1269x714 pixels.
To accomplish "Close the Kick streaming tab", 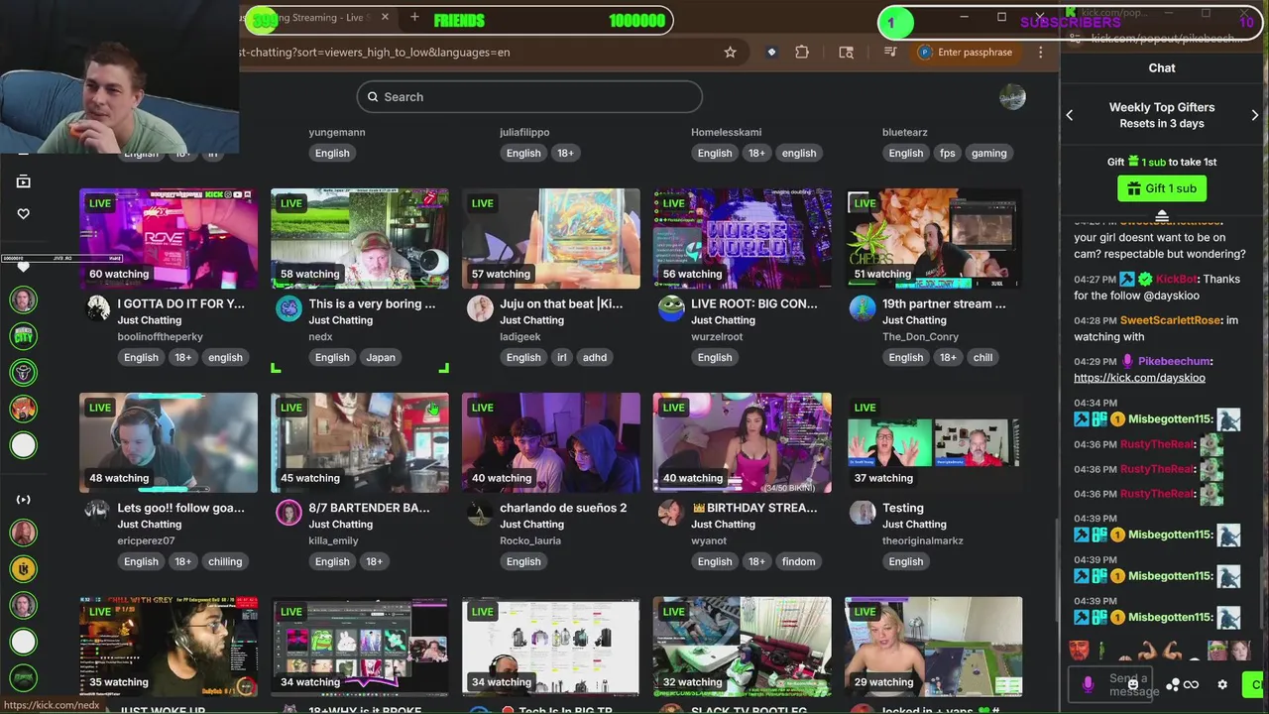I will [385, 17].
